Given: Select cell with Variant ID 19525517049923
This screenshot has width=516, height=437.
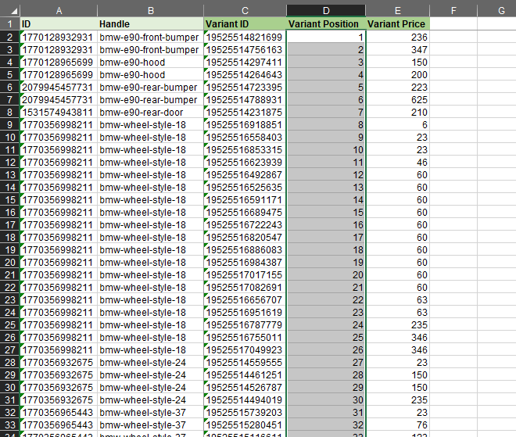Looking at the screenshot, I should [x=245, y=349].
